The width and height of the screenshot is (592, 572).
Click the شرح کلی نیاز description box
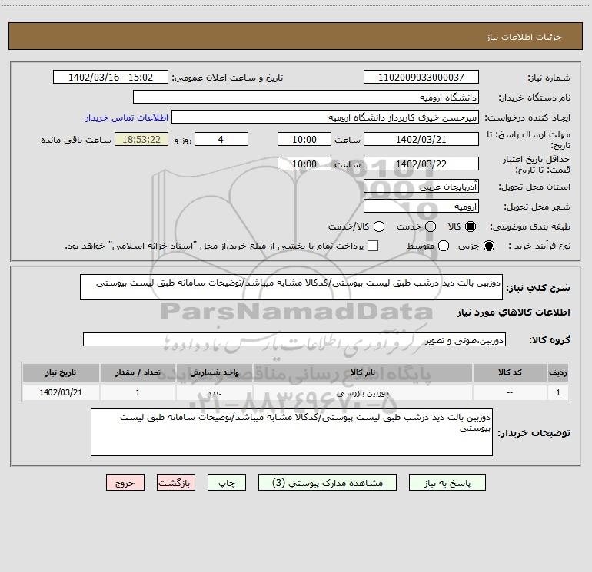point(291,287)
